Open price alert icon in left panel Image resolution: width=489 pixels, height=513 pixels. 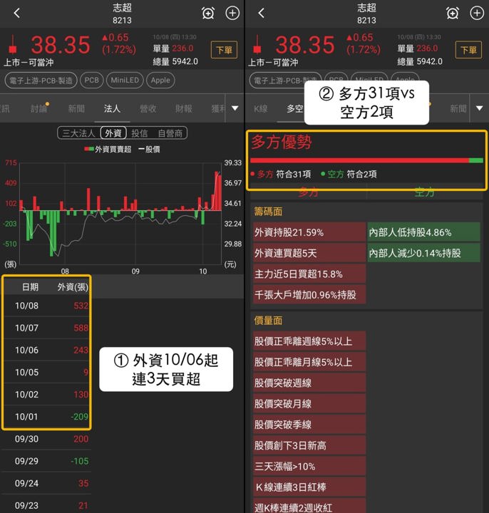(208, 14)
